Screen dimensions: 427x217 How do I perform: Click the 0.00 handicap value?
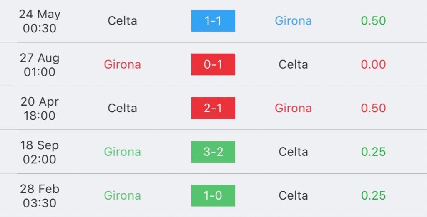tap(373, 64)
